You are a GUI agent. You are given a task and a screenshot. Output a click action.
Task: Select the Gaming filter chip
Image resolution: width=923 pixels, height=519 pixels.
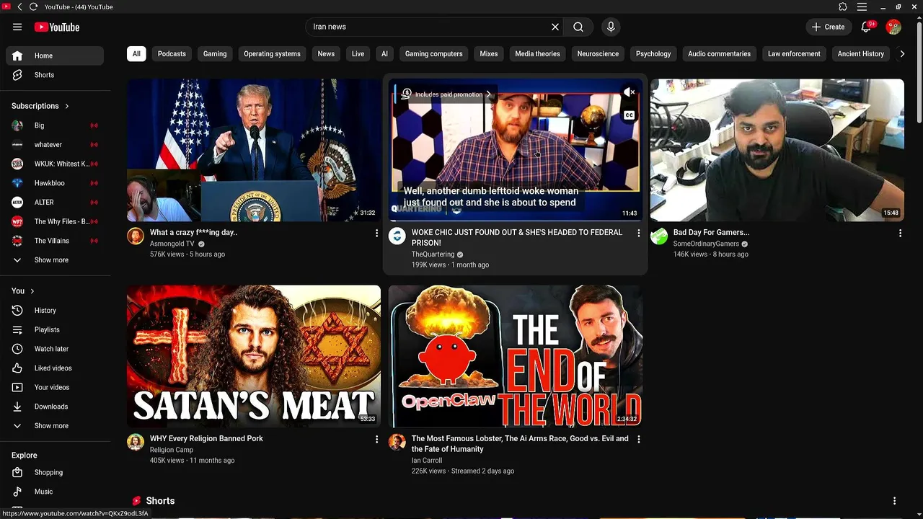coord(215,53)
